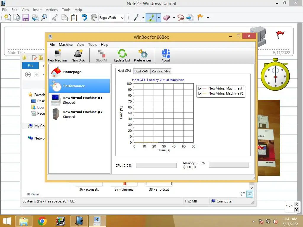This screenshot has width=303, height=227.
Task: Click the Windows Start button
Action: click(x=7, y=221)
